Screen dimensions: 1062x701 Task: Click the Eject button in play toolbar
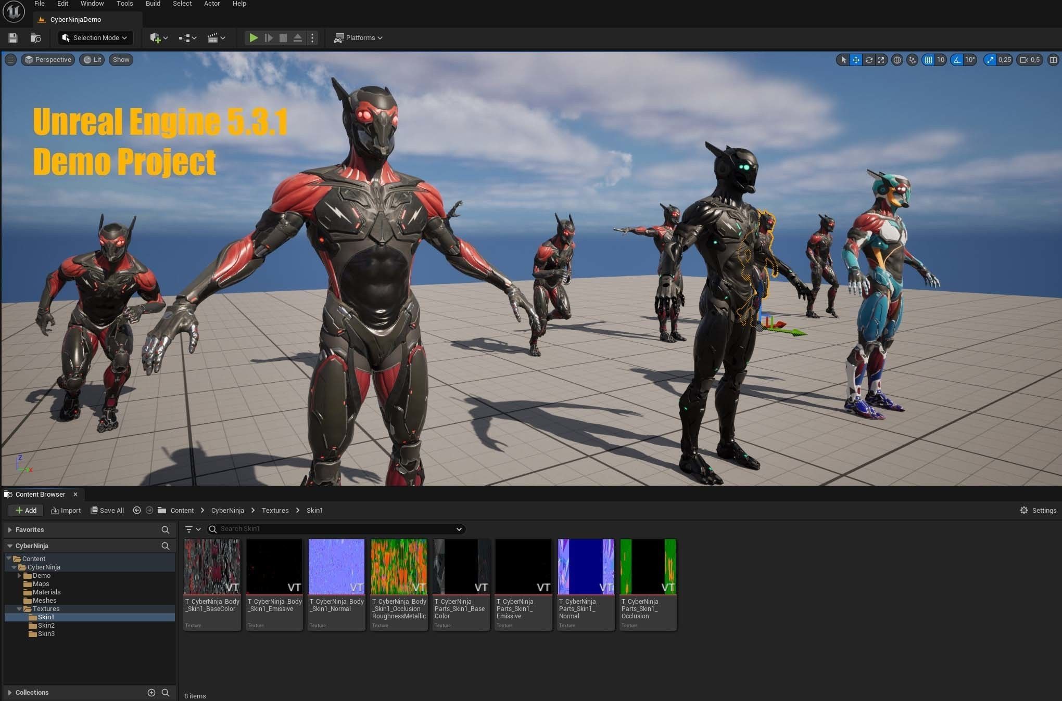point(297,37)
